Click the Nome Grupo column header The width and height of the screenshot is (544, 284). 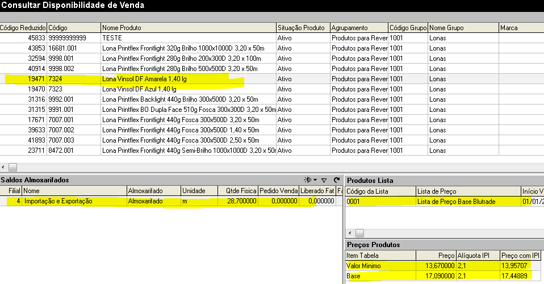(x=463, y=28)
